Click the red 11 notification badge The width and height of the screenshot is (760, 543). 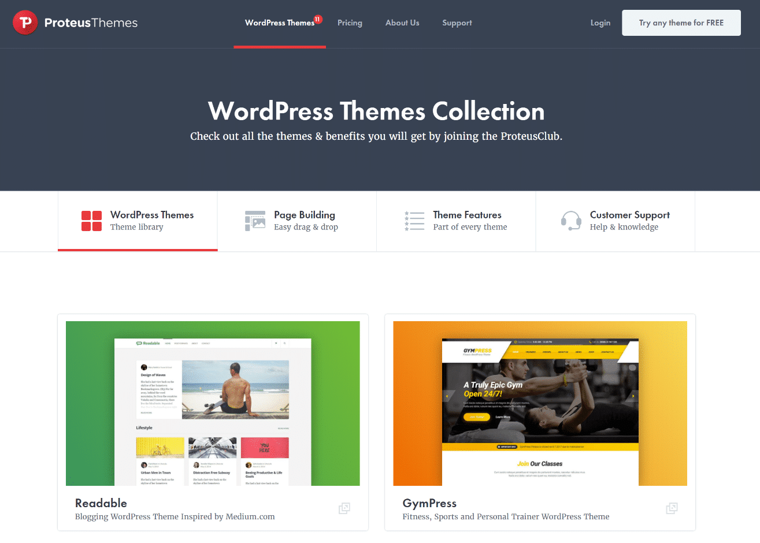coord(317,19)
